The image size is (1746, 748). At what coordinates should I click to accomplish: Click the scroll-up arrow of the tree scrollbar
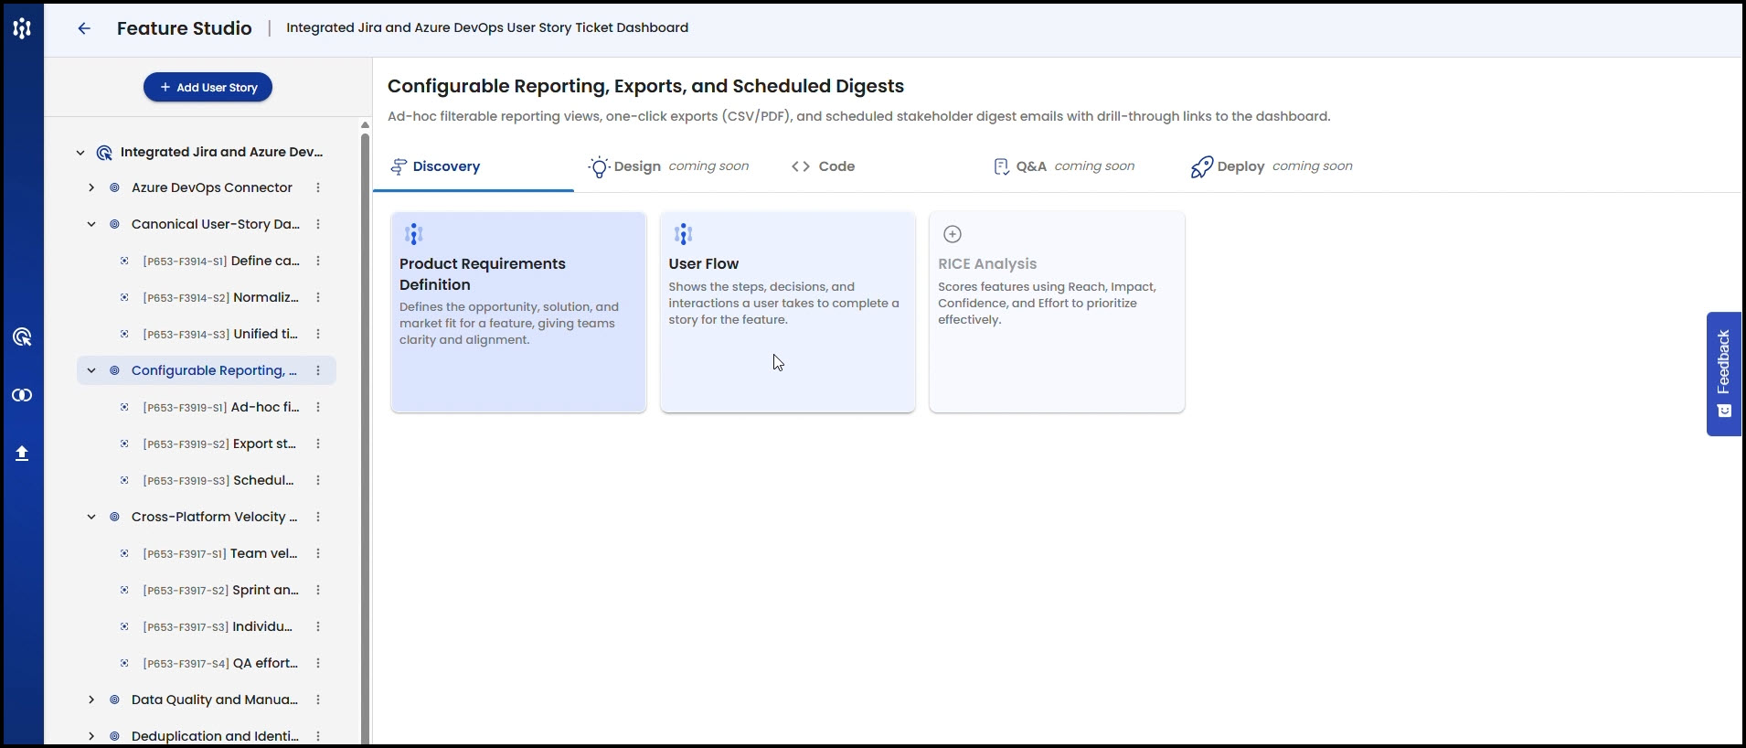coord(365,125)
